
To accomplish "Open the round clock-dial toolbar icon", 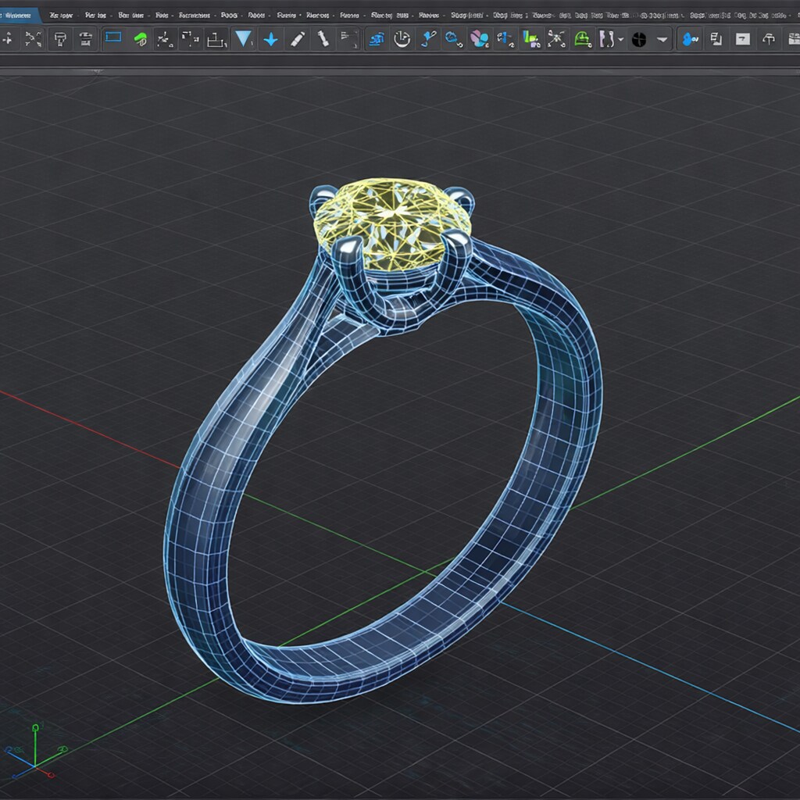I will (x=402, y=39).
